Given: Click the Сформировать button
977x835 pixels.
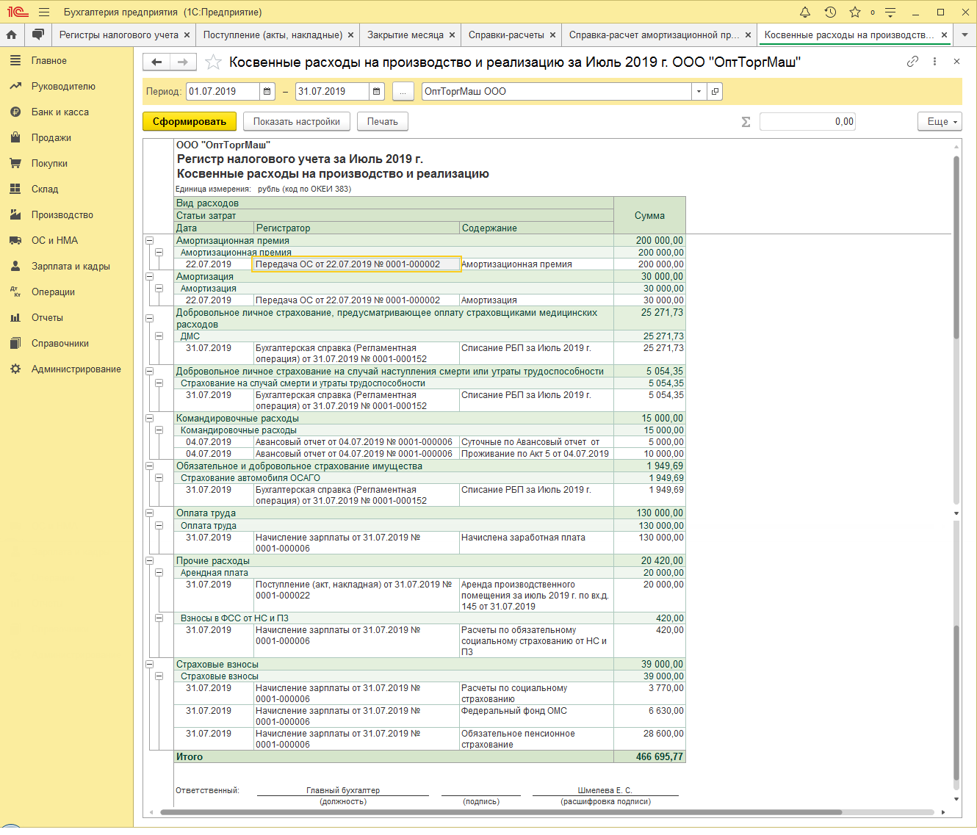Looking at the screenshot, I should pyautogui.click(x=190, y=122).
